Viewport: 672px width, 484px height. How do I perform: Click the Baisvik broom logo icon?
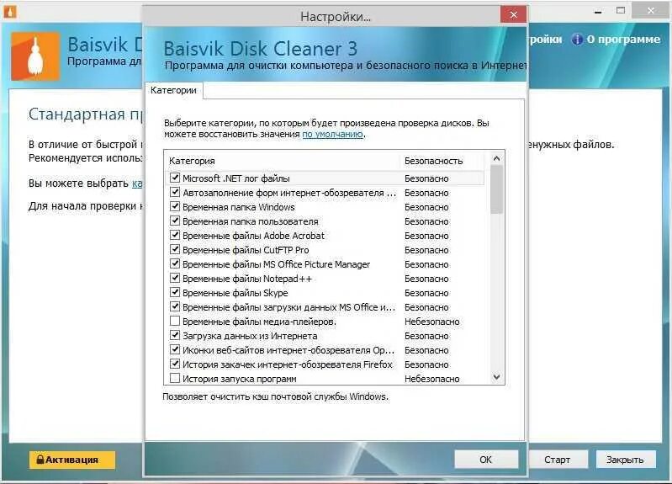[35, 56]
